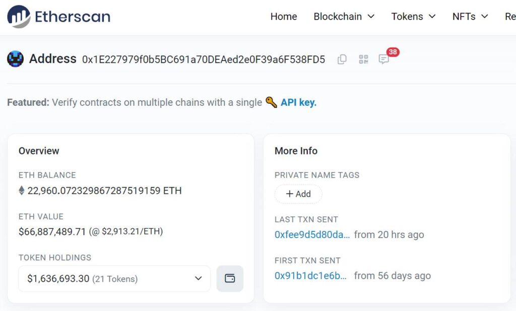Open the comments icon with 38 badge
Screen dimensions: 516x311
coord(384,59)
